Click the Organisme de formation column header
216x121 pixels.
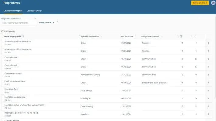click(89, 36)
